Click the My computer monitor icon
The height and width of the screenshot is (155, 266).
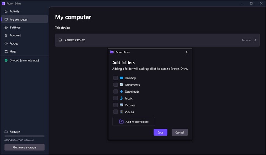pyautogui.click(x=6, y=19)
